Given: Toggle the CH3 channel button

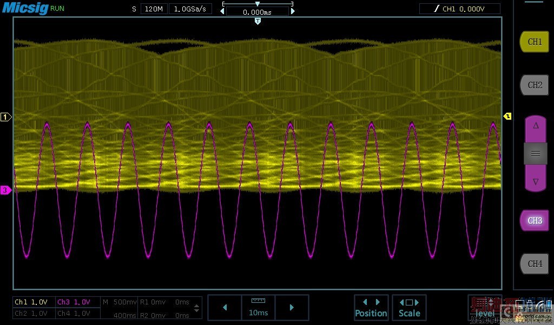Looking at the screenshot, I should point(535,220).
